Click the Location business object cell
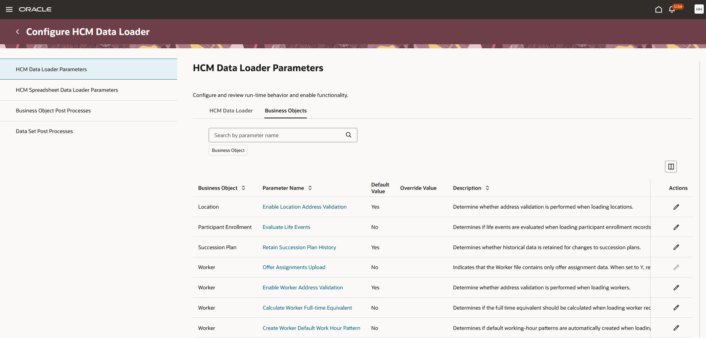The height and width of the screenshot is (338, 706). (209, 207)
